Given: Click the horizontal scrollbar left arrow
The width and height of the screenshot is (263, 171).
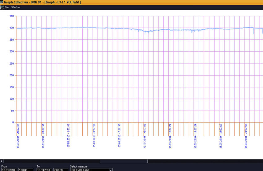Looking at the screenshot, I should click(x=2, y=161).
